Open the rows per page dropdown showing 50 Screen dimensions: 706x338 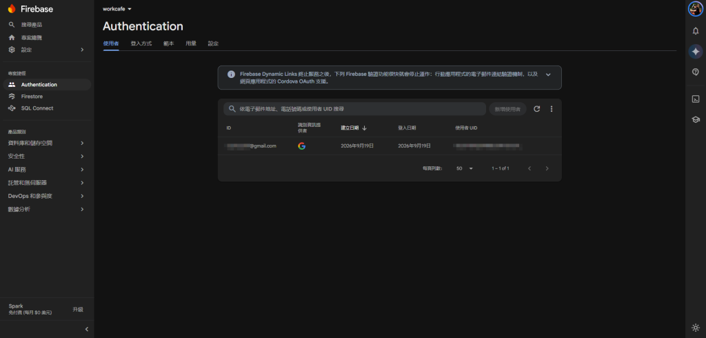465,168
